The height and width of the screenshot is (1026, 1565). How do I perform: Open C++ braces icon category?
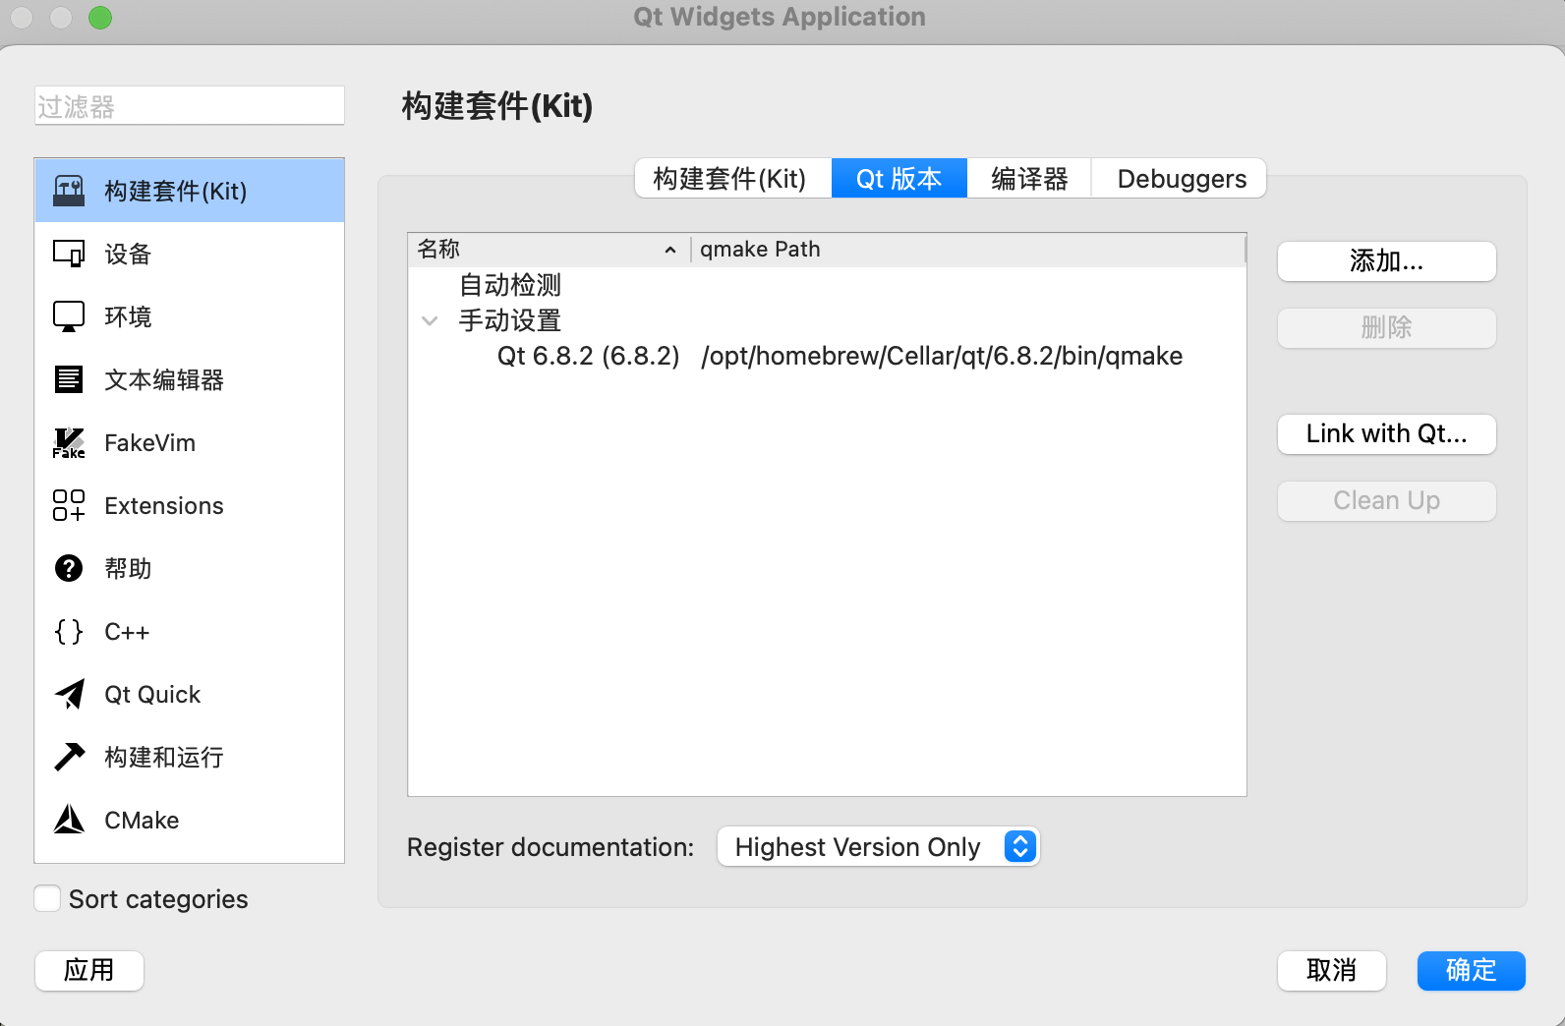(x=69, y=631)
